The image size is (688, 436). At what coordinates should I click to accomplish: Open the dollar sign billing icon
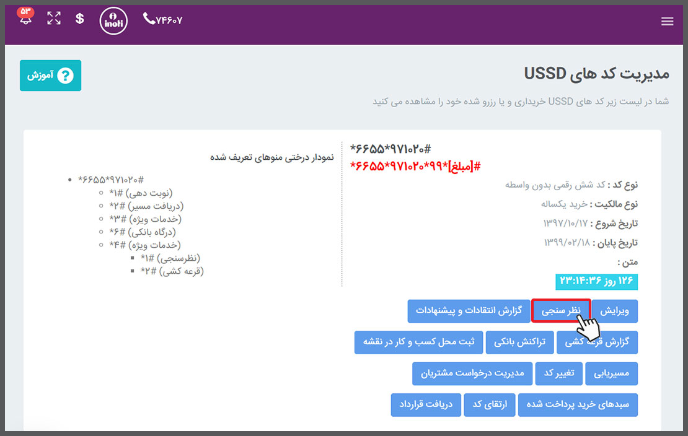[79, 19]
